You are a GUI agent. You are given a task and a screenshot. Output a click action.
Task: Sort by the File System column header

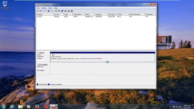pyautogui.click(x=78, y=14)
